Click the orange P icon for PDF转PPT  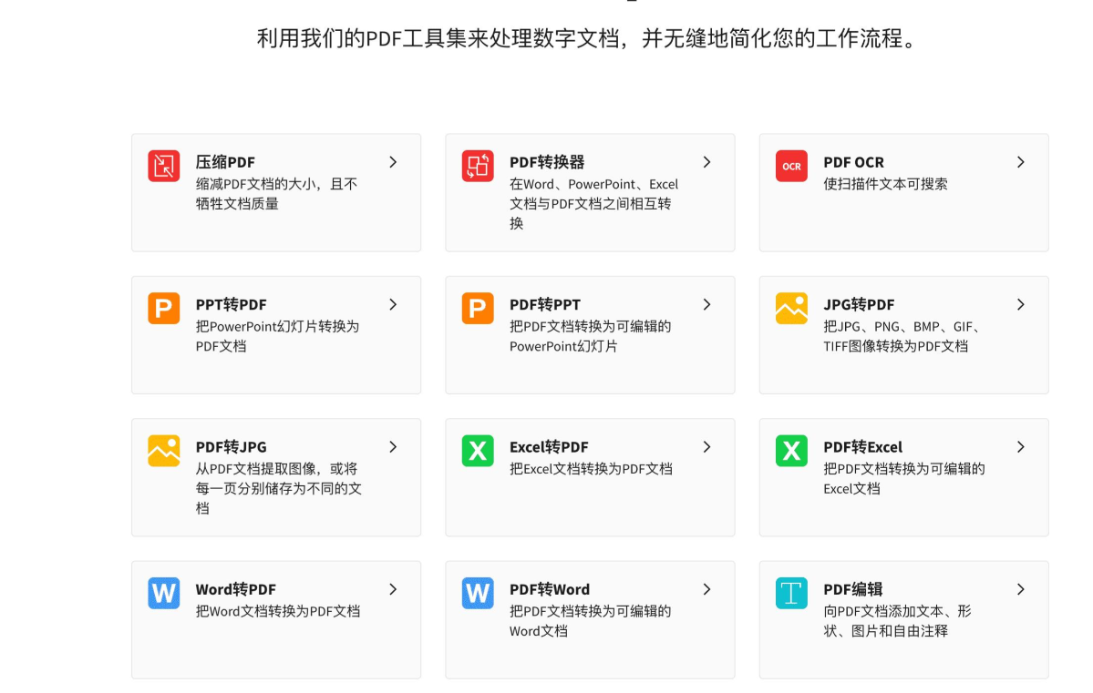pos(478,309)
